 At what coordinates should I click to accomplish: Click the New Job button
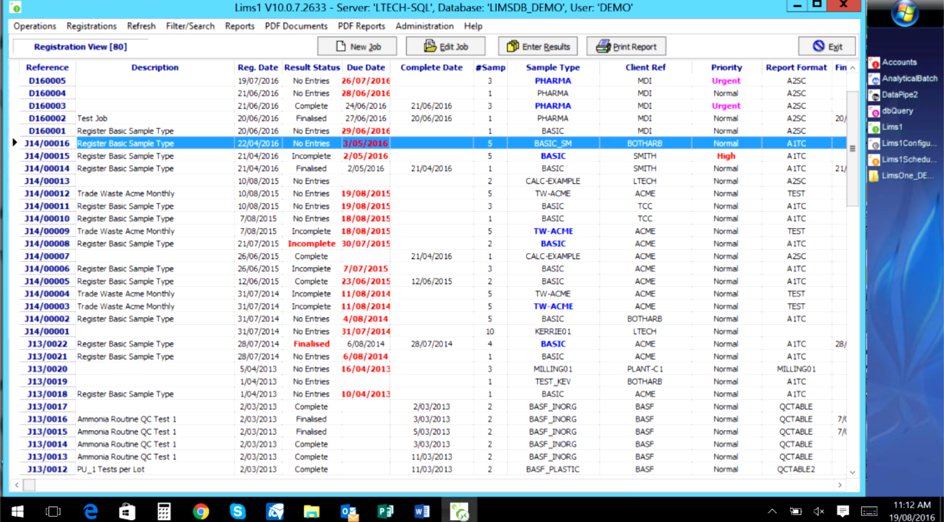357,46
